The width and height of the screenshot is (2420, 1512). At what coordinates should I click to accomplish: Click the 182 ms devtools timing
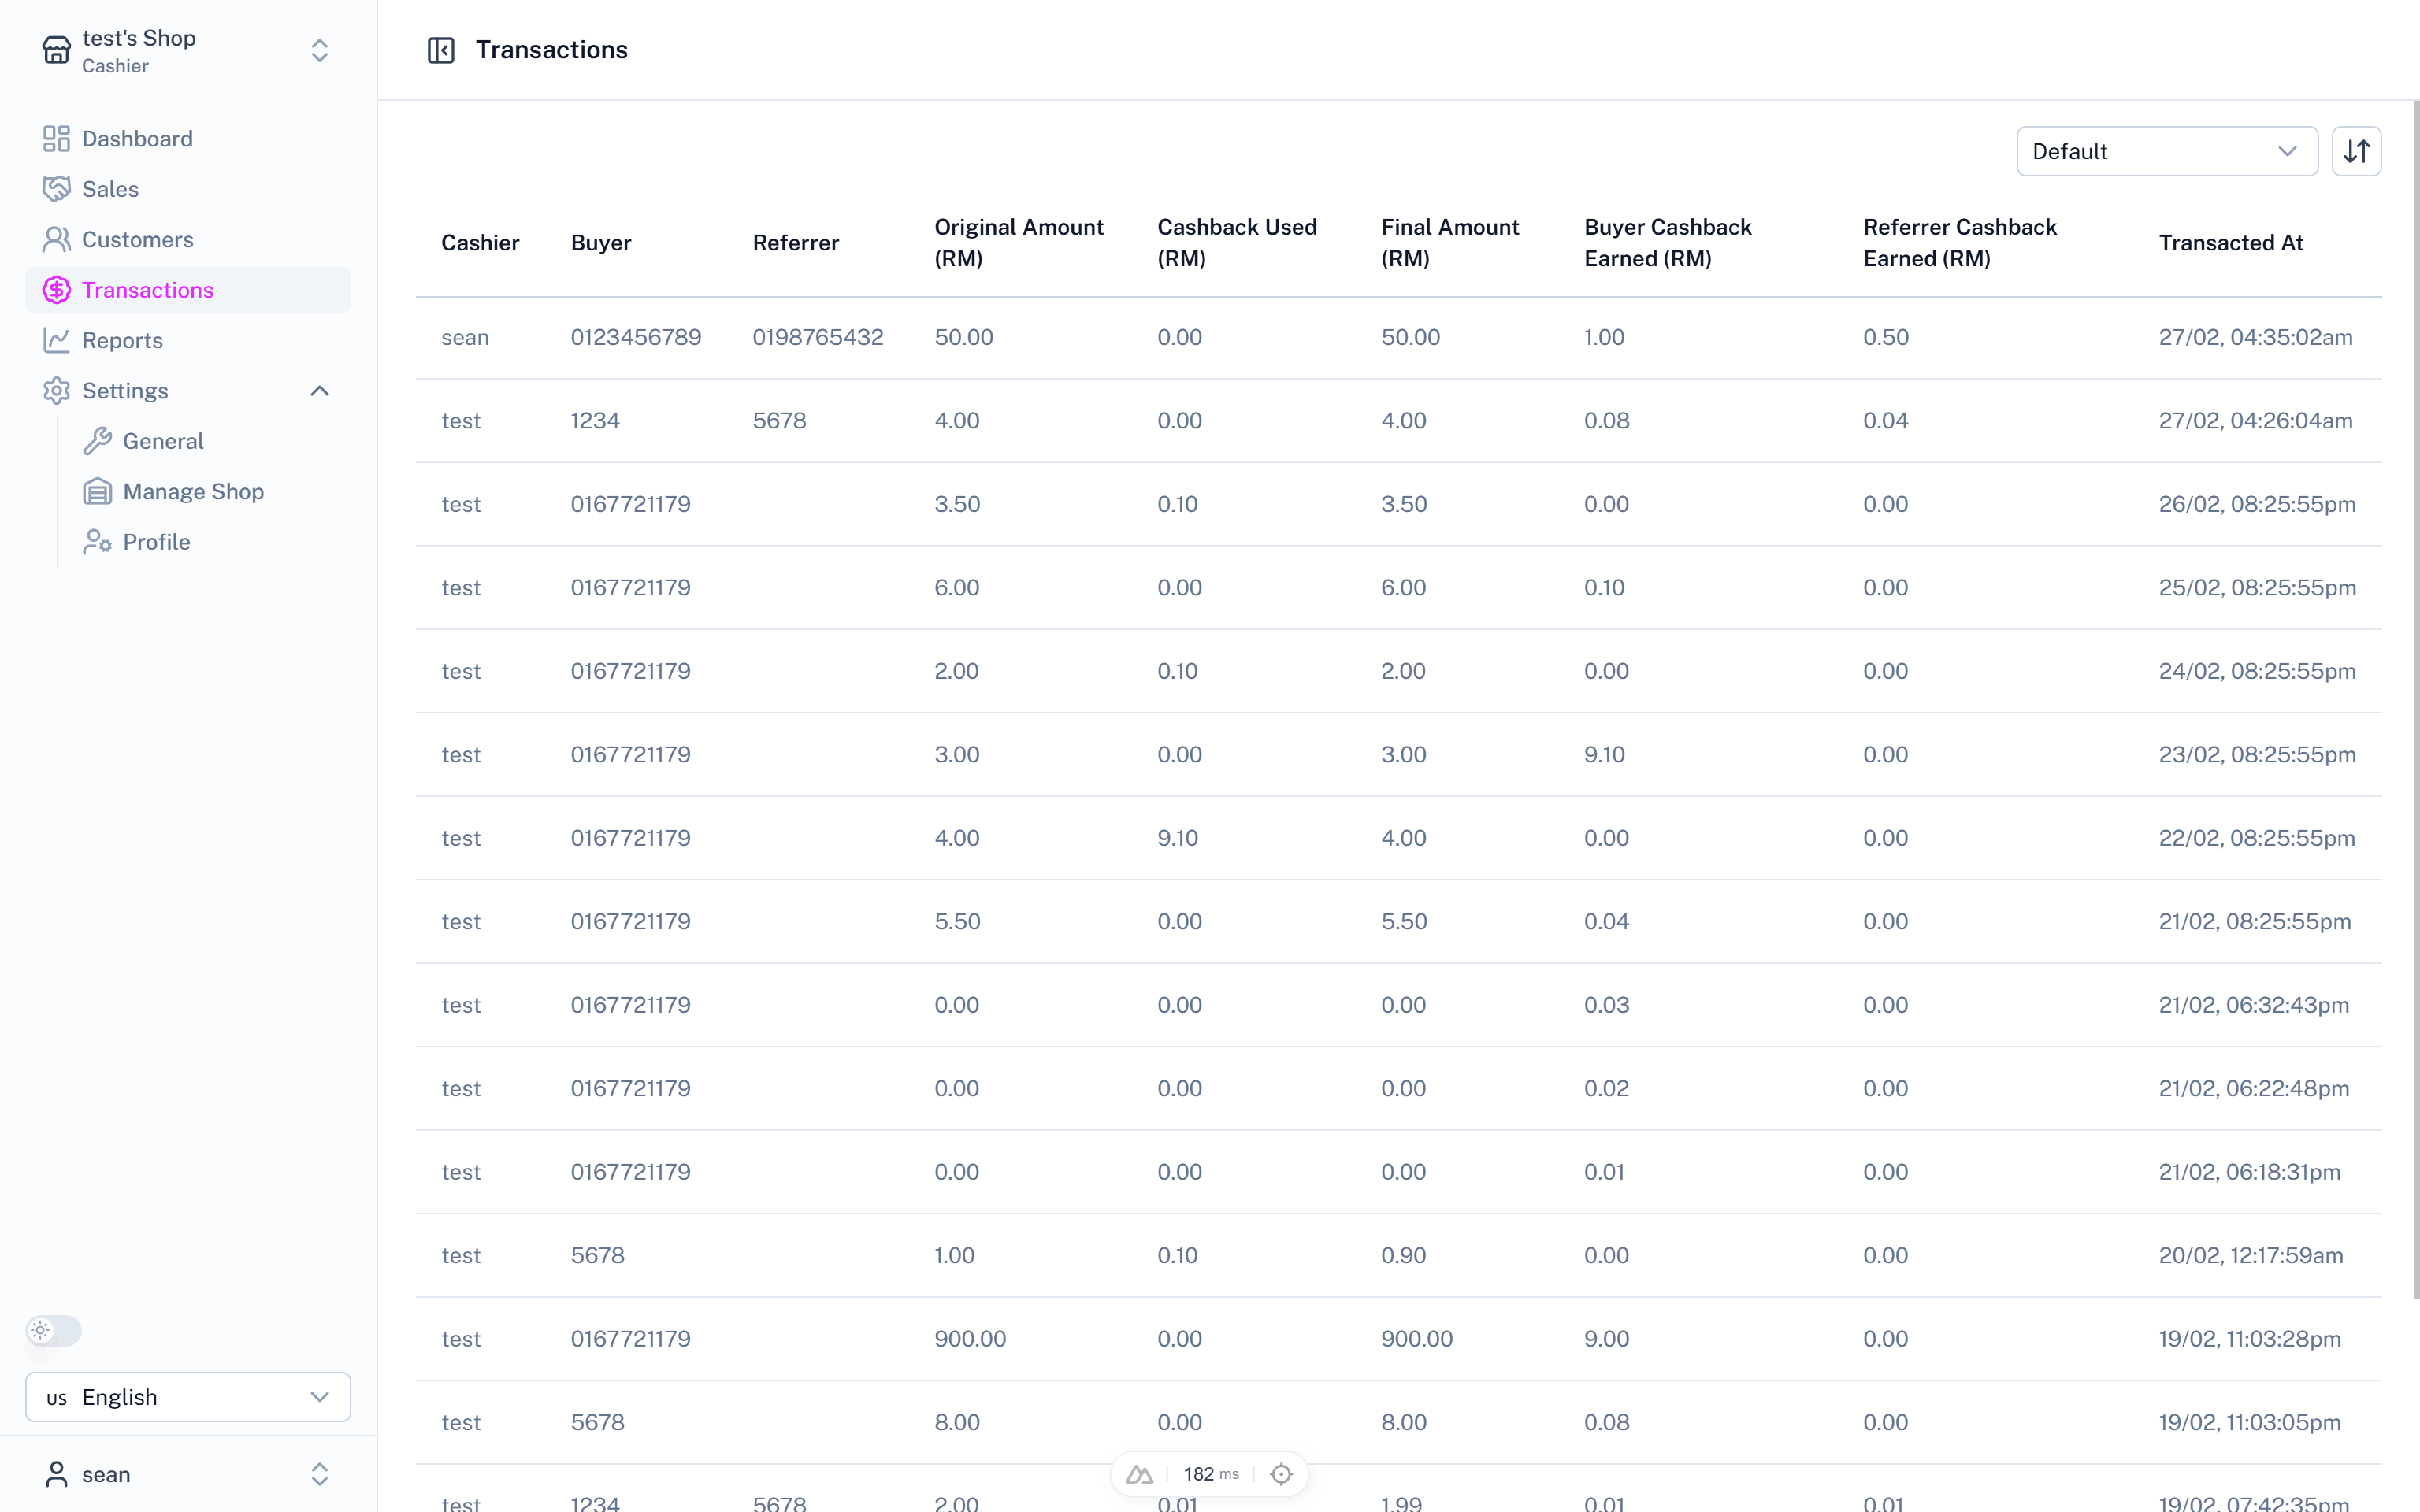click(1211, 1474)
